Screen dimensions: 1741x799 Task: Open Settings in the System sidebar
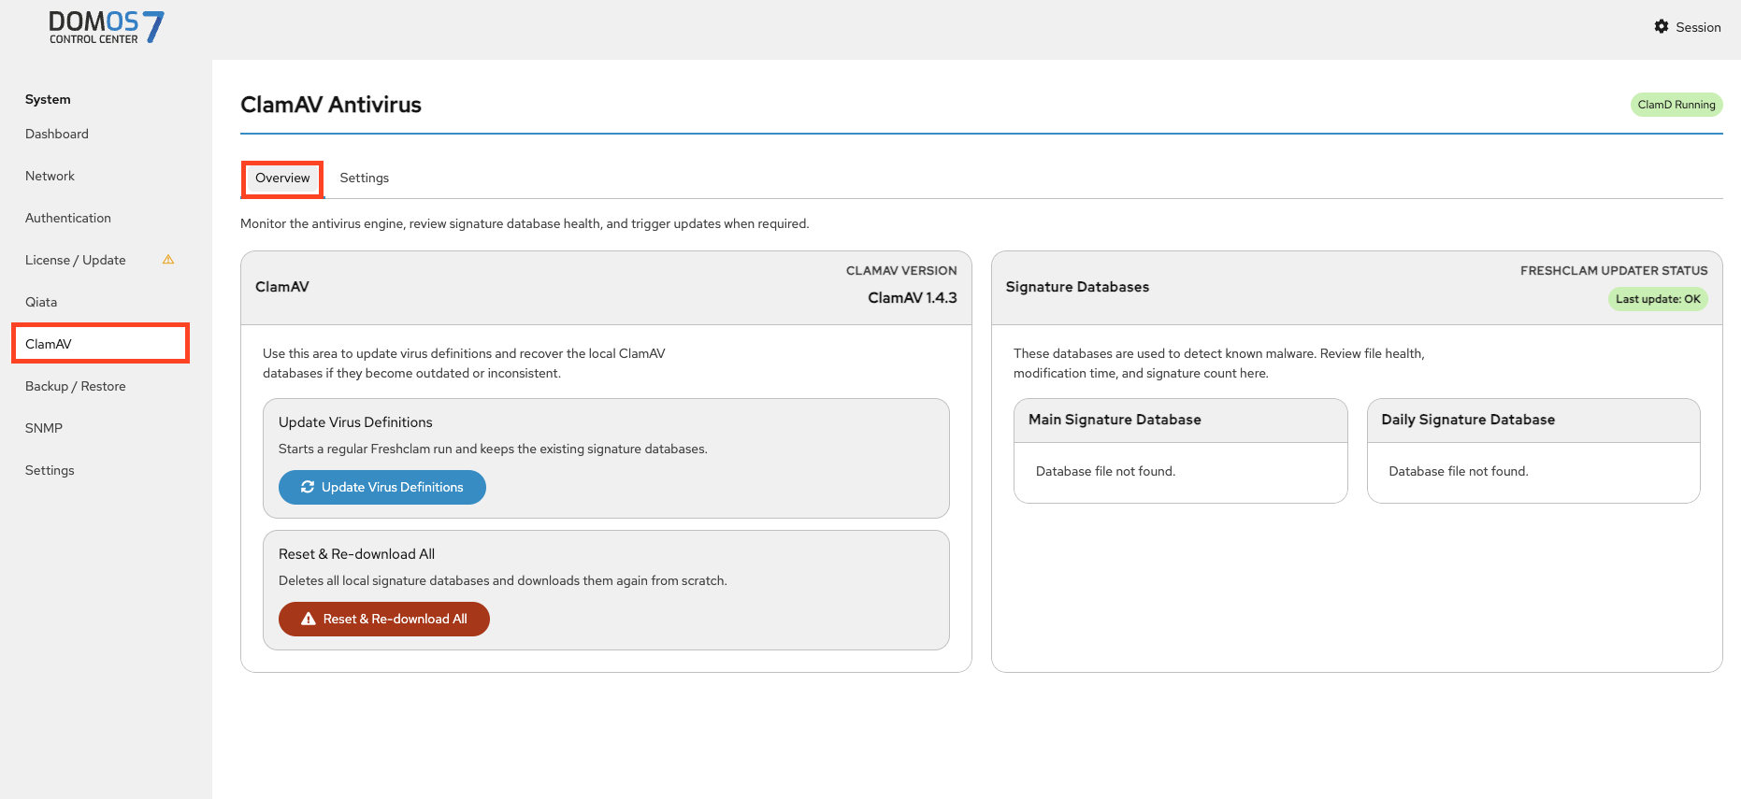[x=50, y=470]
